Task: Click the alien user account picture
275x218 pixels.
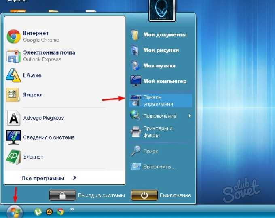Action: point(162,10)
